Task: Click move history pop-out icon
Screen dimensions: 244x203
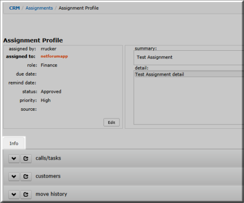Action: [26, 194]
